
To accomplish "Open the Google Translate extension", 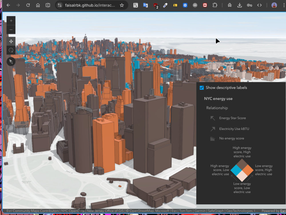I will tap(145, 5).
